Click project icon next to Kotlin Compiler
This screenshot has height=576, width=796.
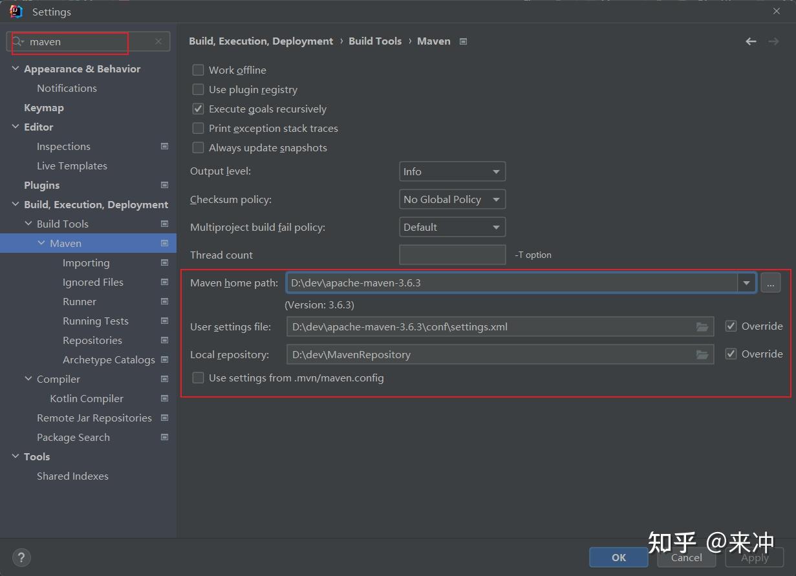[164, 398]
